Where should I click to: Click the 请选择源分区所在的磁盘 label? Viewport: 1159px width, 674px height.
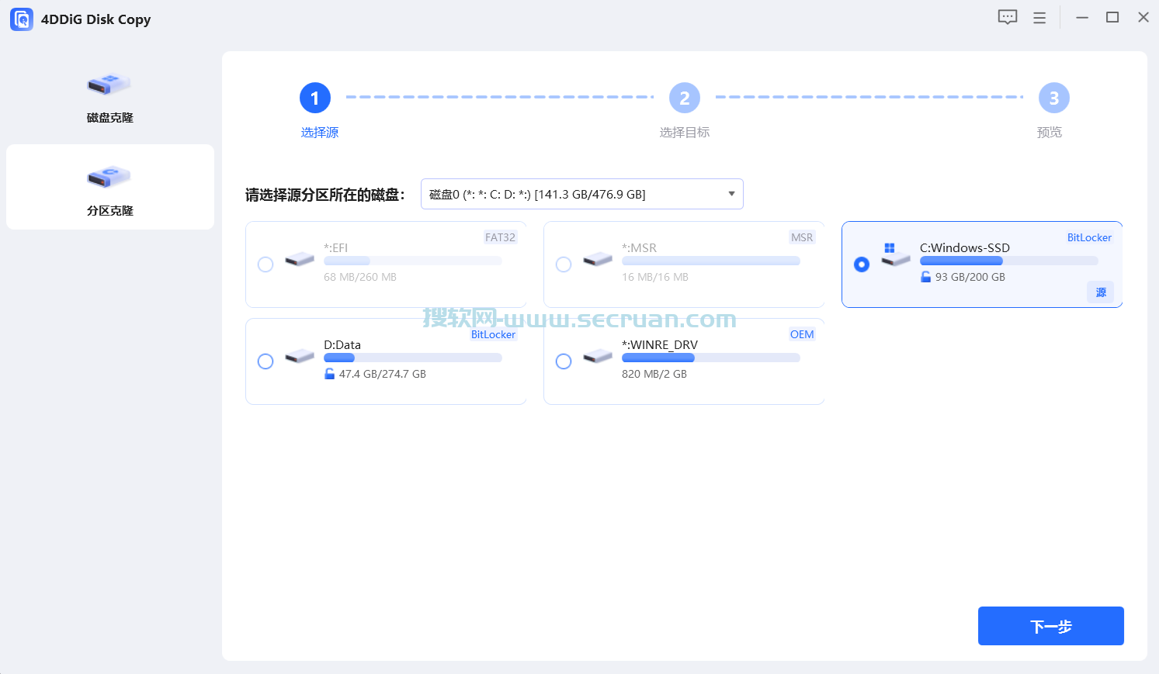coord(324,195)
